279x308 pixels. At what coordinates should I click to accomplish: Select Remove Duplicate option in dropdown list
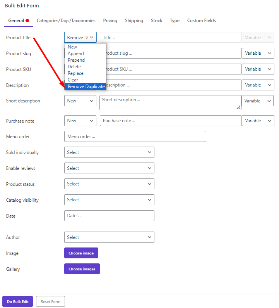(86, 87)
